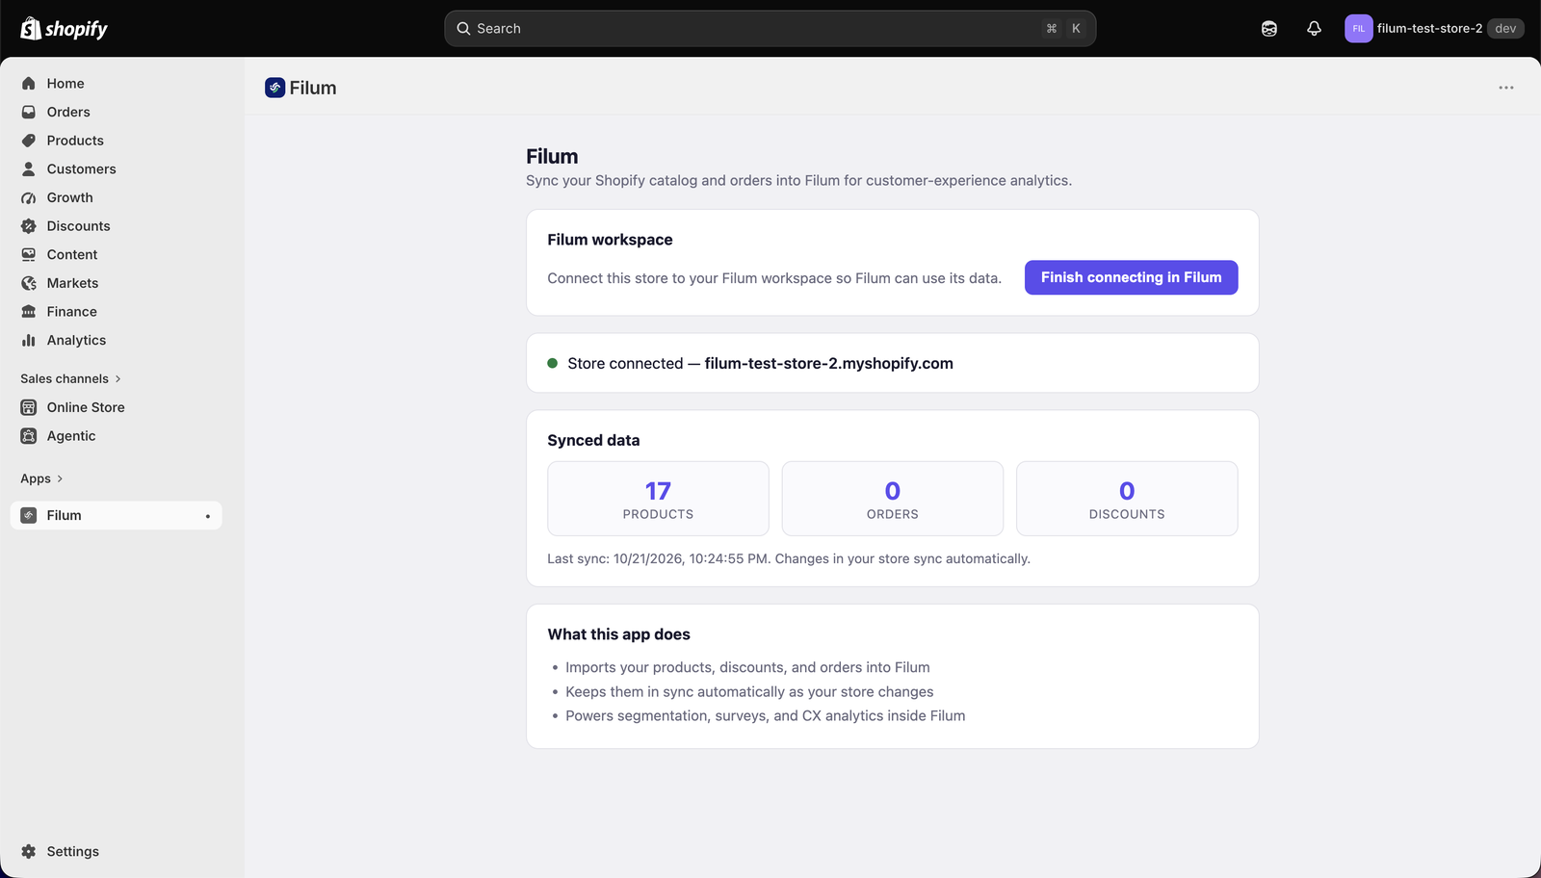Click the Customers person icon

29,168
